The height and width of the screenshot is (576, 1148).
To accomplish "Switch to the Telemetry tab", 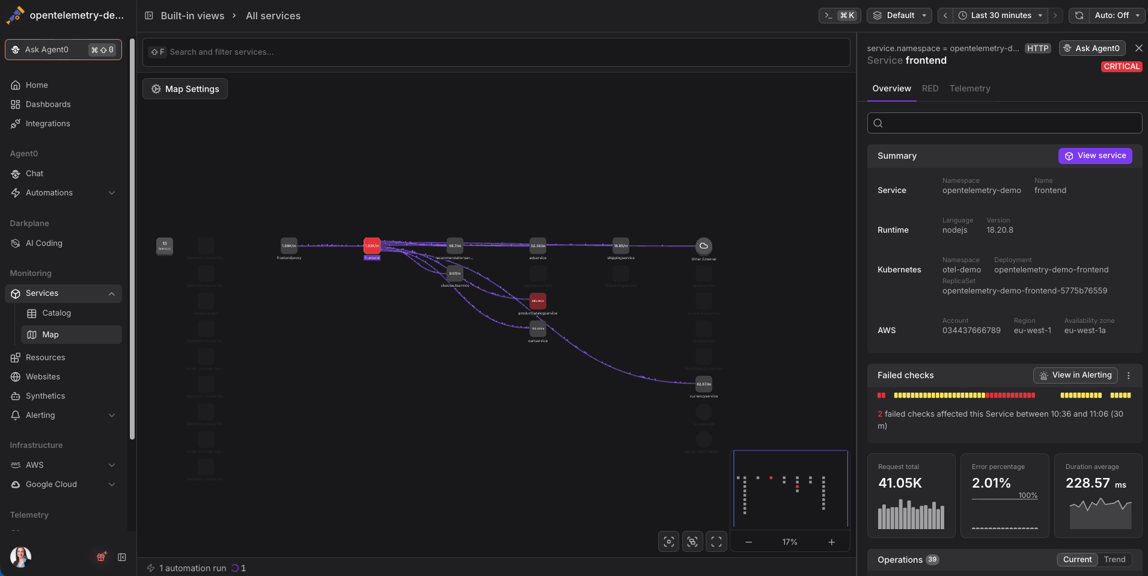I will pyautogui.click(x=969, y=88).
